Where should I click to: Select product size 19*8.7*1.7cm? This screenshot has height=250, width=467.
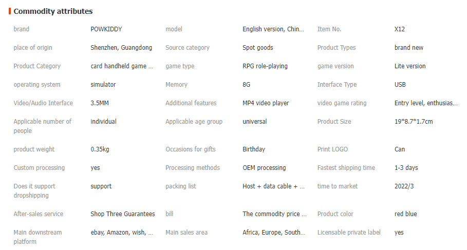(x=414, y=122)
